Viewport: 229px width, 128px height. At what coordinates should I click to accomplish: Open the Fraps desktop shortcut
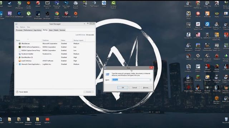pyautogui.click(x=85, y=4)
